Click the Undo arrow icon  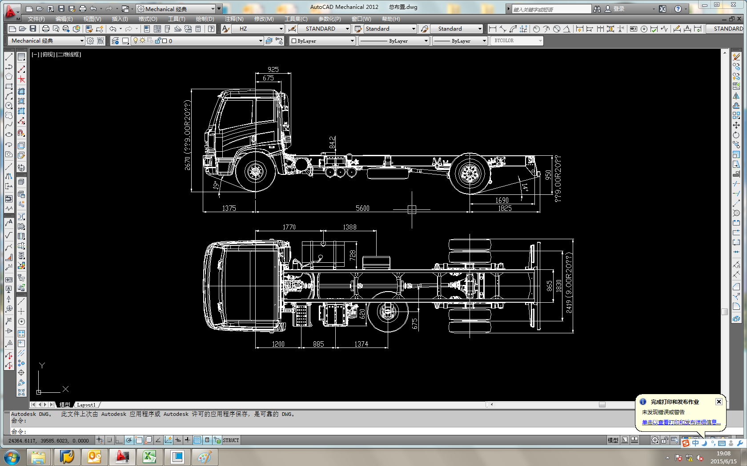click(x=113, y=29)
